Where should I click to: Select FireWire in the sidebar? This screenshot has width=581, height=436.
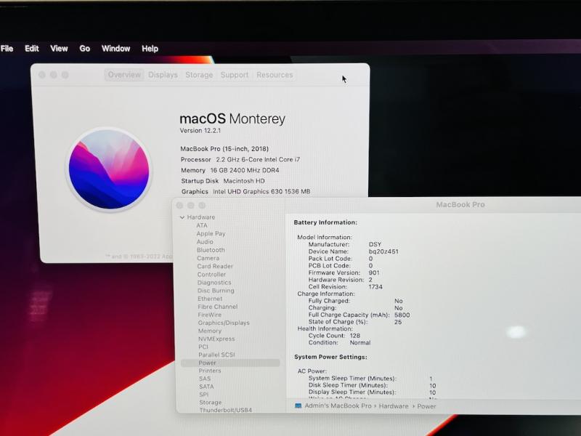[x=209, y=315]
